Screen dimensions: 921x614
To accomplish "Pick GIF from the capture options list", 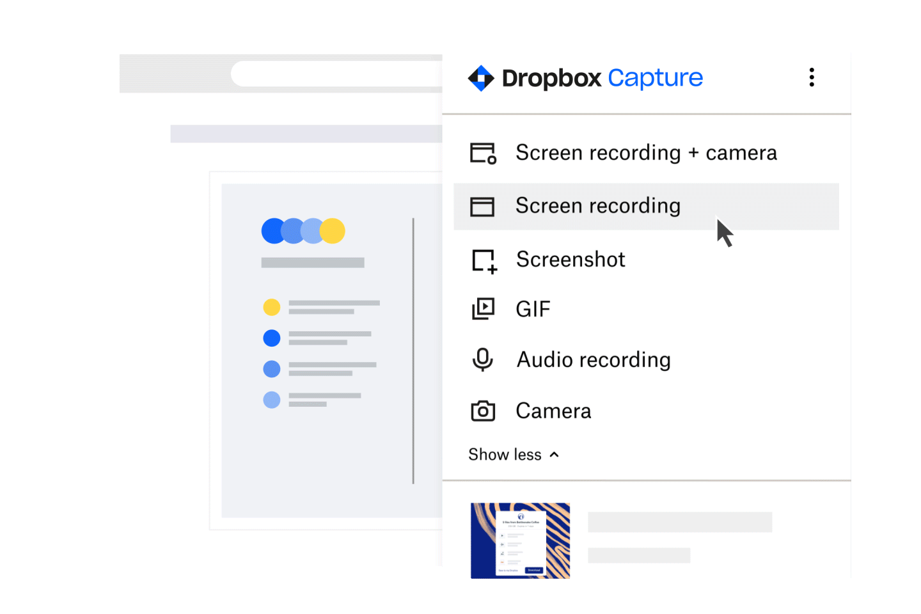I will [x=533, y=309].
